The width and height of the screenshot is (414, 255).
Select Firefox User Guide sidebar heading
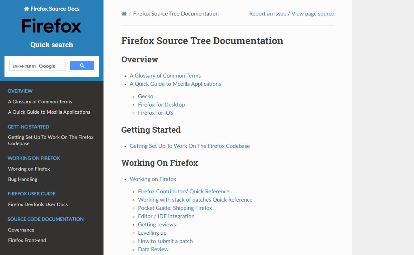pos(31,194)
